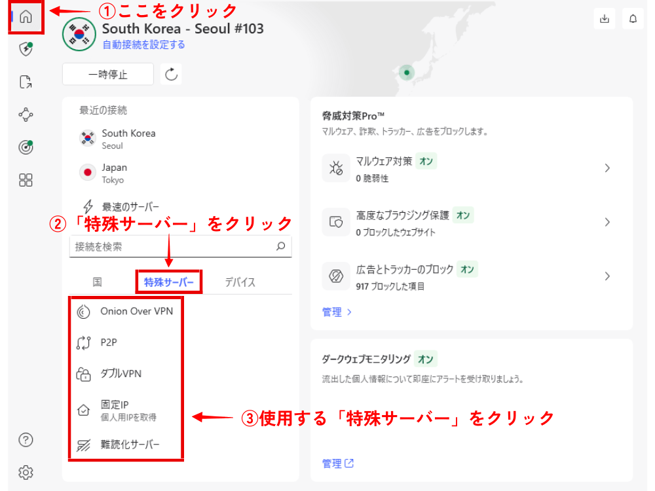The height and width of the screenshot is (491, 655).
Task: Open the Meshnet sidebar icon
Action: click(26, 115)
